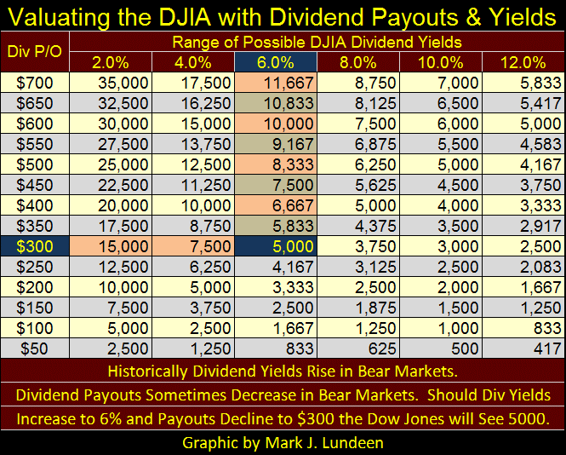Click the 'Graphic by Mark J. Lundeen' credit

pos(283,442)
